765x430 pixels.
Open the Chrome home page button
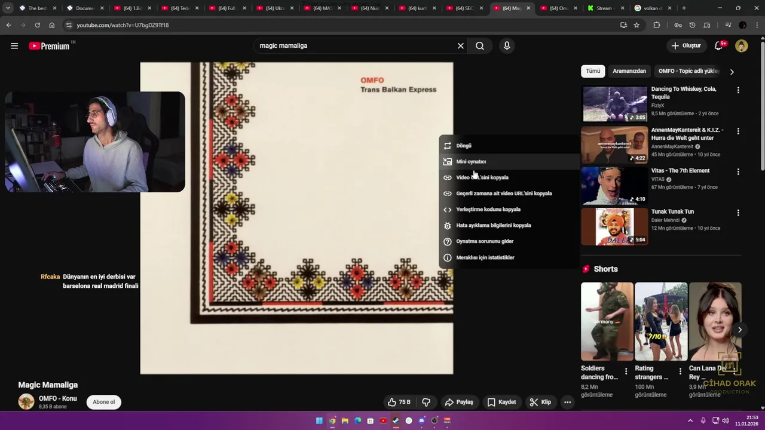pyautogui.click(x=51, y=25)
